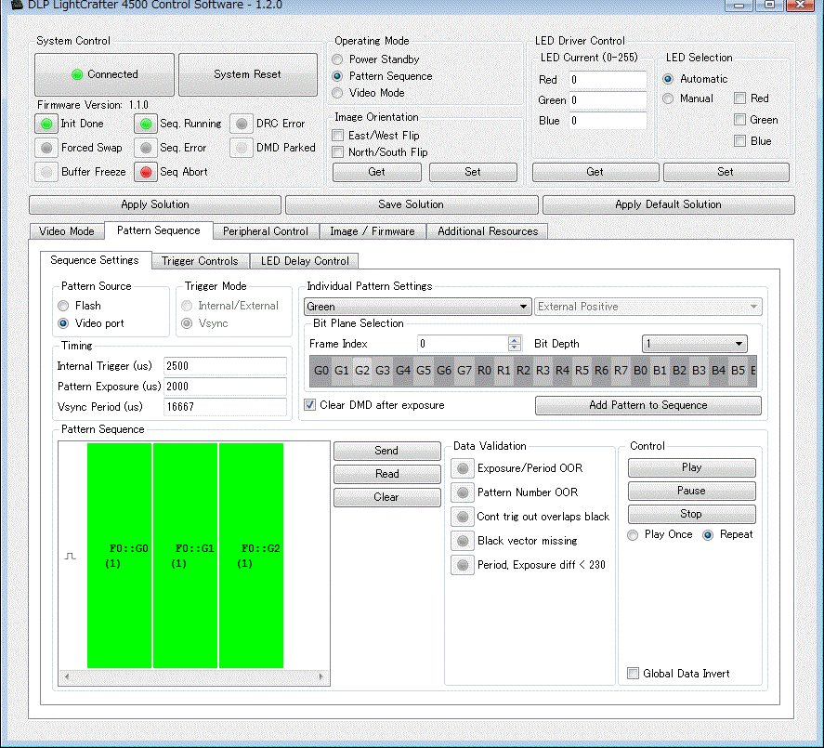
Task: Click the Exposure/Period OOR validation indicator
Action: coord(463,468)
